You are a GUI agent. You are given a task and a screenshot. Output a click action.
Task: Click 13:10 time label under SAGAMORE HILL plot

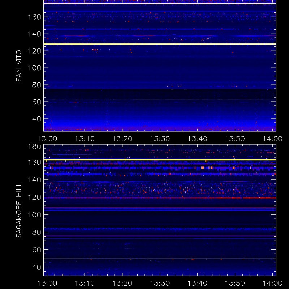[85, 283]
